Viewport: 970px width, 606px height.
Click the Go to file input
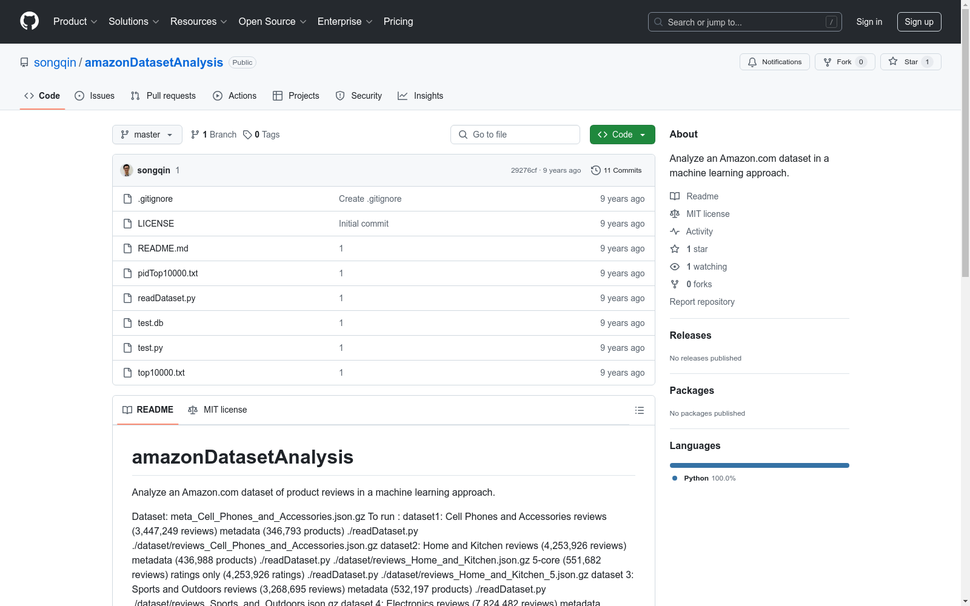coord(515,135)
